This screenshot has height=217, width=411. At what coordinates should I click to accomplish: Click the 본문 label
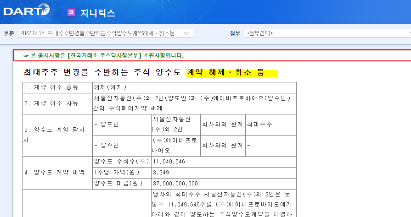pyautogui.click(x=9, y=33)
